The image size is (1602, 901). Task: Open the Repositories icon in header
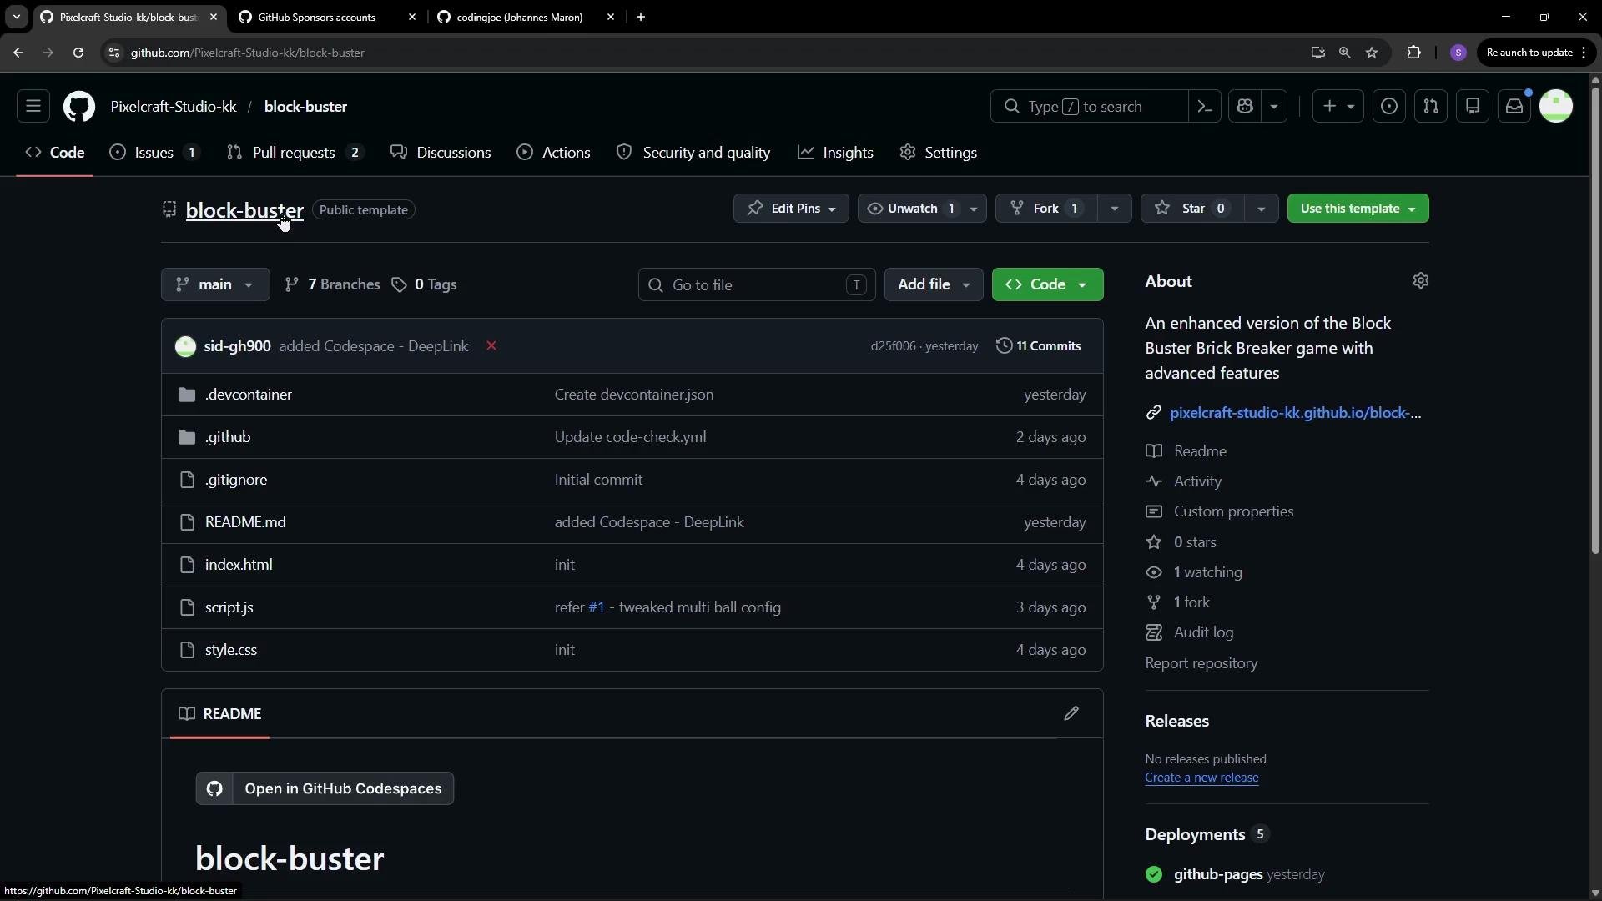1473,107
